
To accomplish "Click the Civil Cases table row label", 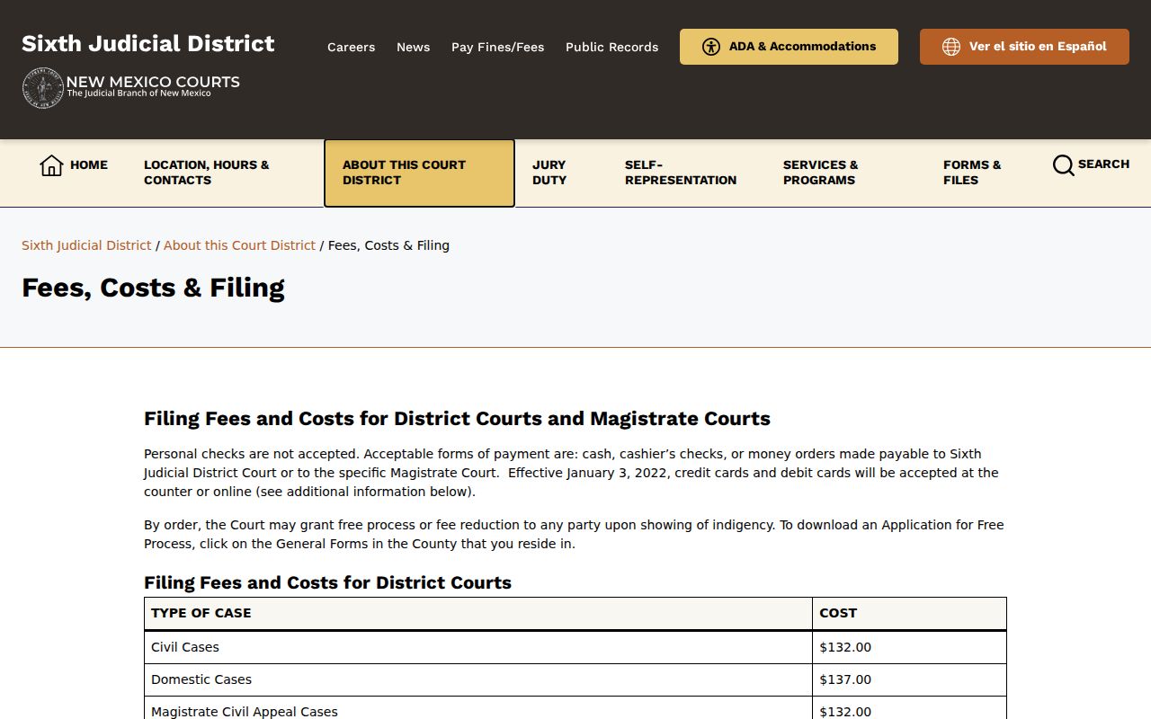I will [x=185, y=647].
